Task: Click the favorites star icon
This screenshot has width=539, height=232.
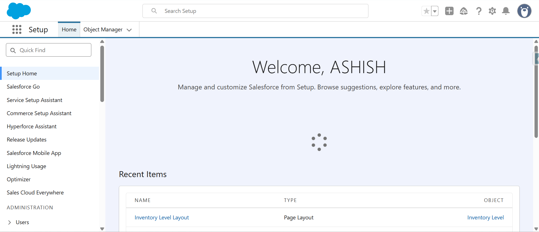Action: point(426,11)
